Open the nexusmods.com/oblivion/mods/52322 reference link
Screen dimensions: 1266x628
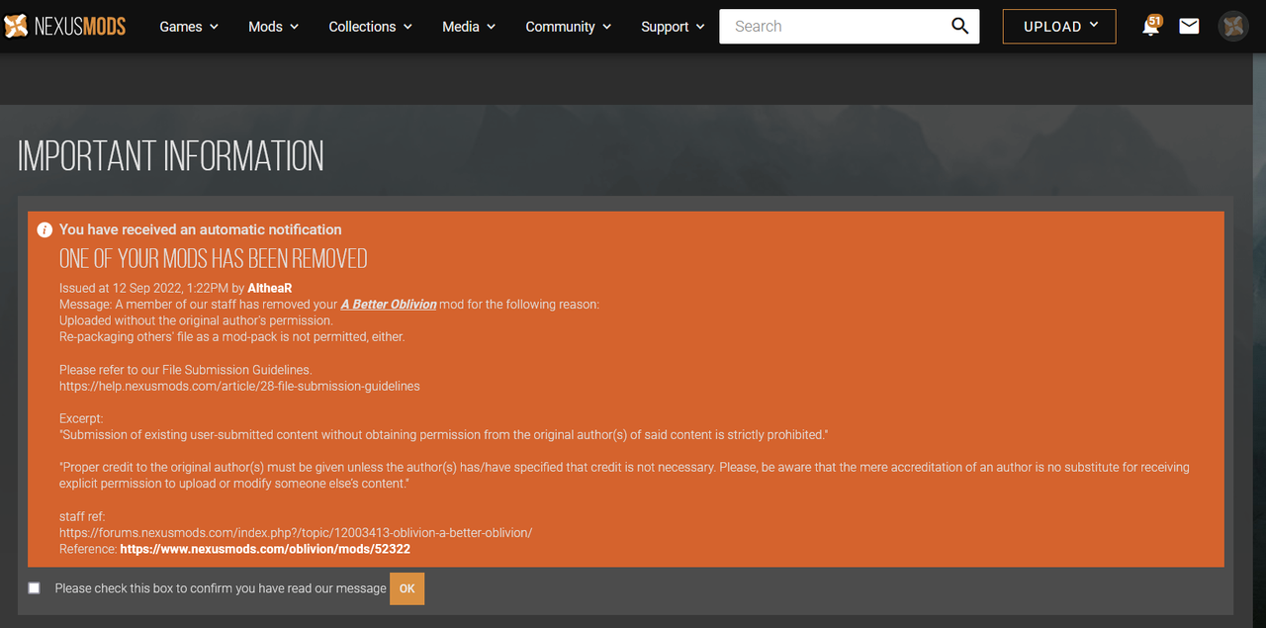click(x=265, y=549)
